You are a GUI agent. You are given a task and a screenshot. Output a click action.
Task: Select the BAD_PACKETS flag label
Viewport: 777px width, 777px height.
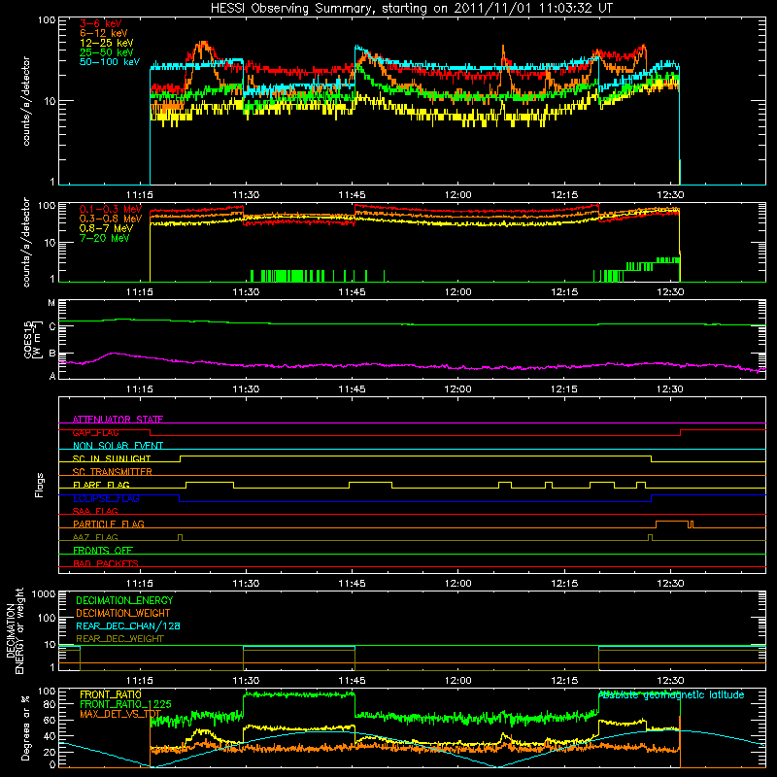tap(106, 563)
